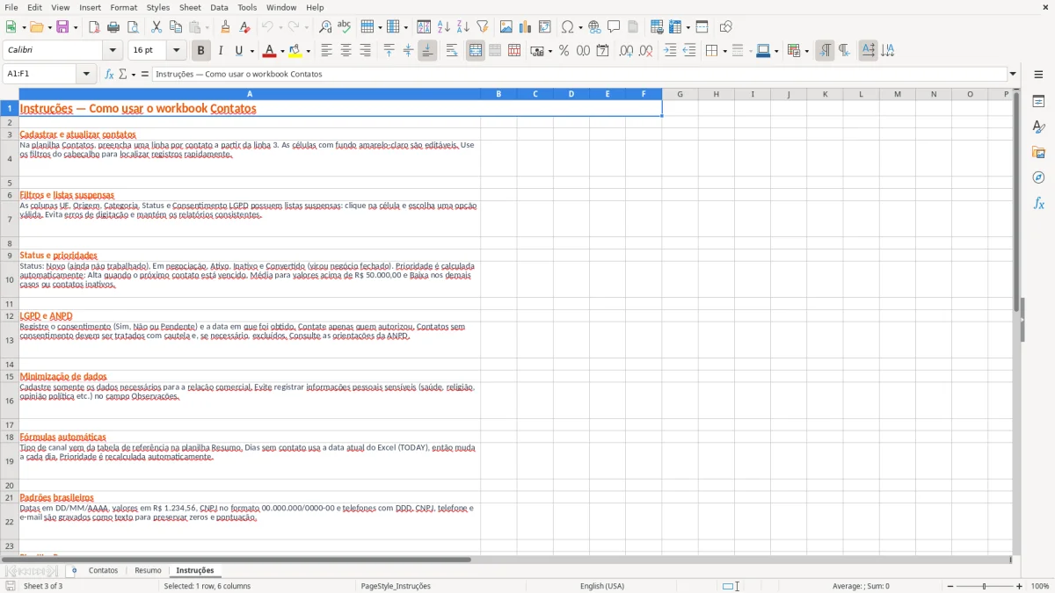Open sidebar Styles panel
1055x593 pixels.
[x=1038, y=127]
